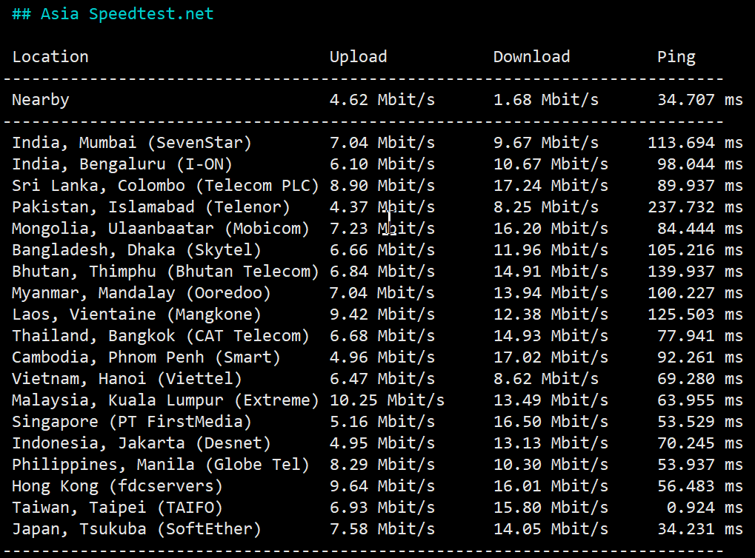Viewport: 755px width, 558px height.
Task: Click the Hong Kong (fdcservers) row
Action: (377, 486)
